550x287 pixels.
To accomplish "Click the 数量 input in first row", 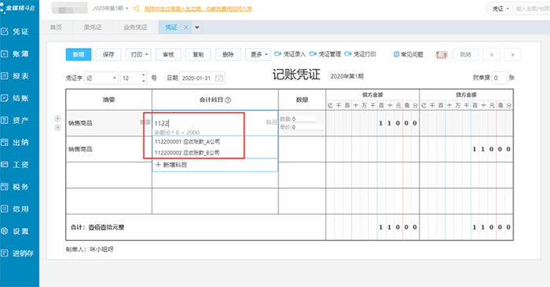I will pyautogui.click(x=304, y=119).
